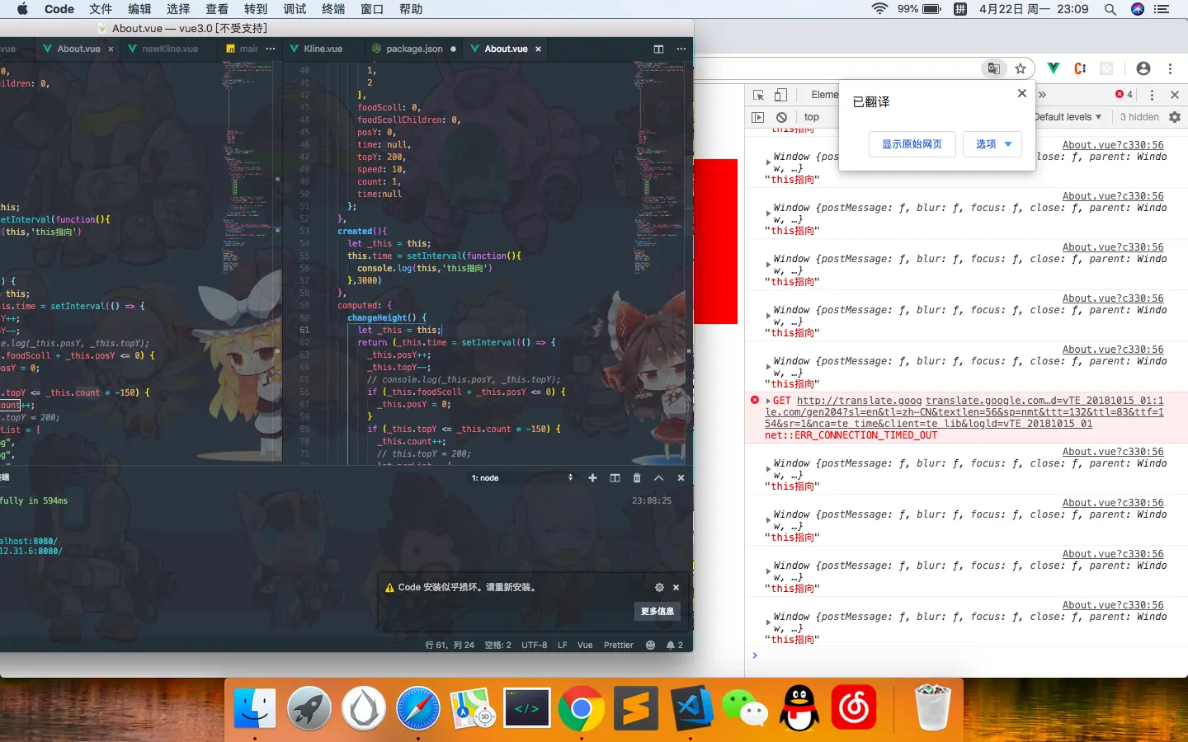Image resolution: width=1188 pixels, height=742 pixels.
Task: Open the 调试 menu in the menu bar
Action: 295,9
